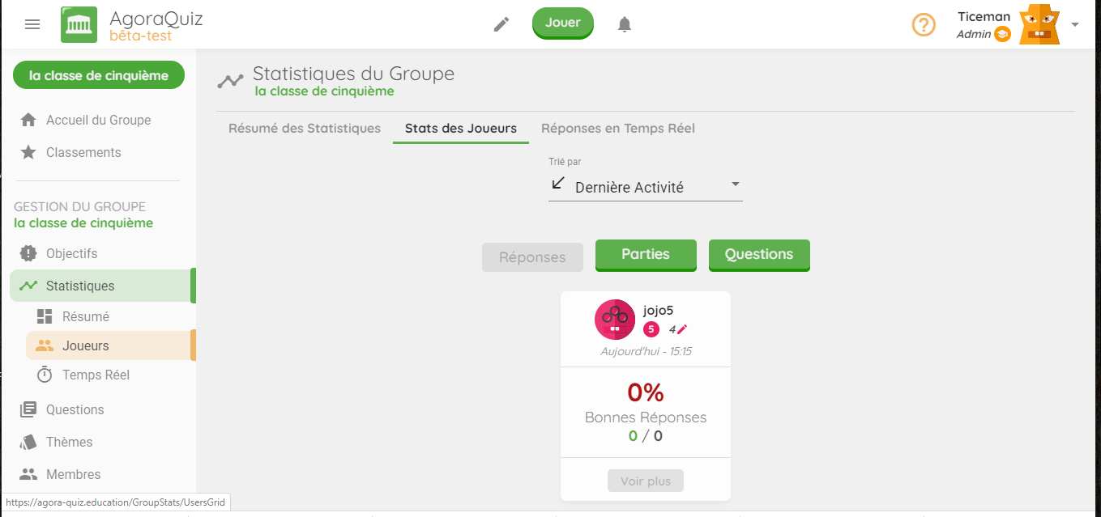Click the AgoraQuiz temple logo
The width and height of the screenshot is (1101, 517).
[x=79, y=24]
